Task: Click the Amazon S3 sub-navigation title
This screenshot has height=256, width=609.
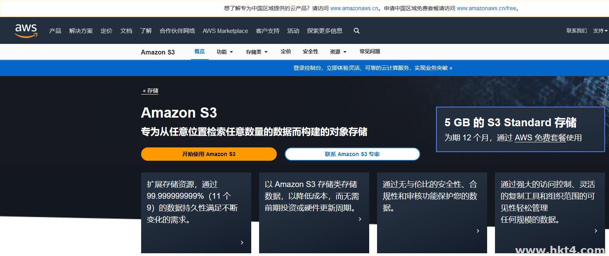Action: (158, 52)
